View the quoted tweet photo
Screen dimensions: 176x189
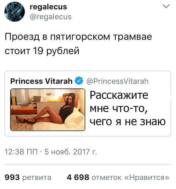[48, 110]
